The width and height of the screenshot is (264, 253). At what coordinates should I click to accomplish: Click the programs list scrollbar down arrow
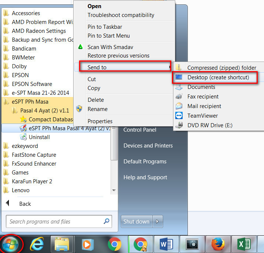click(114, 190)
